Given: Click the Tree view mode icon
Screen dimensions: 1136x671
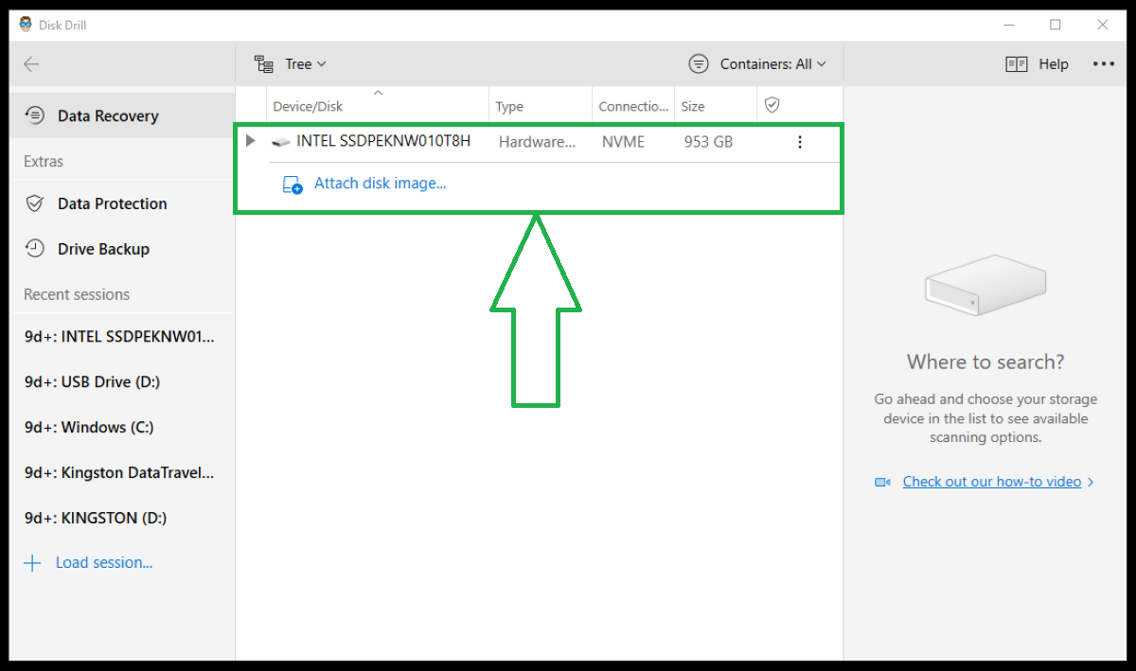Looking at the screenshot, I should [264, 64].
